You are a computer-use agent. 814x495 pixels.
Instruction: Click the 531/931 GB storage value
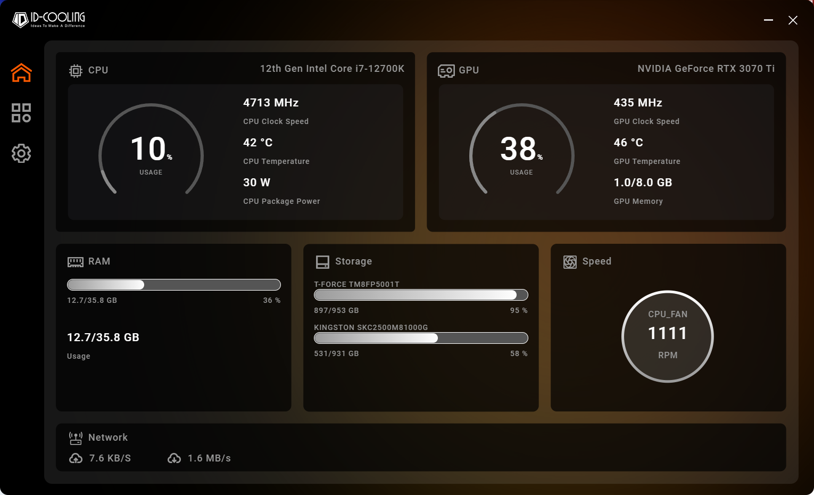click(336, 353)
